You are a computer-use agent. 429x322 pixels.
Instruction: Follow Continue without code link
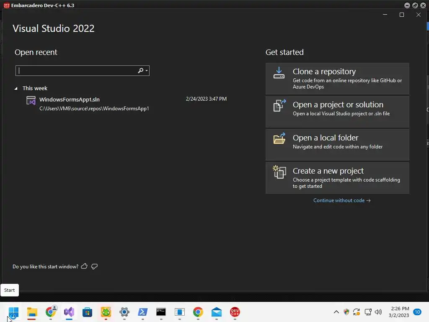pos(342,200)
